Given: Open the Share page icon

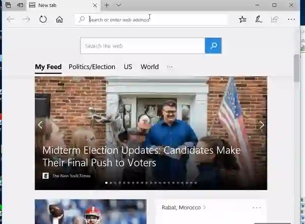Looking at the screenshot, I should (x=274, y=19).
